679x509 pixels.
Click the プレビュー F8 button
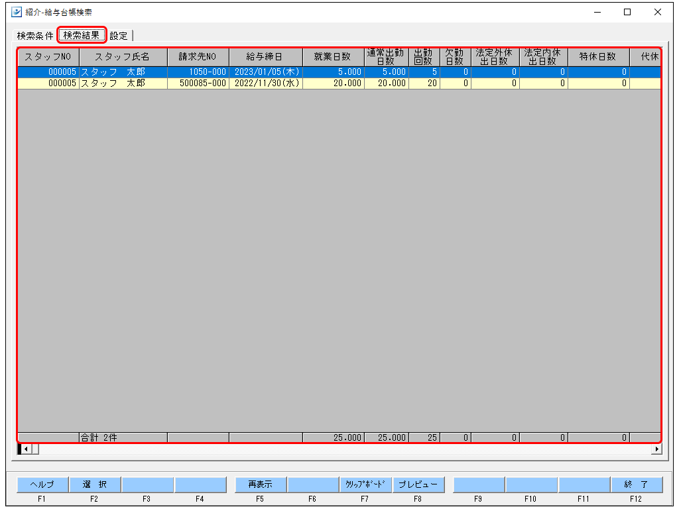418,484
